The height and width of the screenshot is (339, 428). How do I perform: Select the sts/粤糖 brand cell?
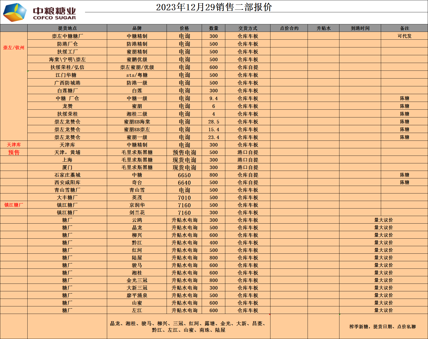pyautogui.click(x=137, y=75)
